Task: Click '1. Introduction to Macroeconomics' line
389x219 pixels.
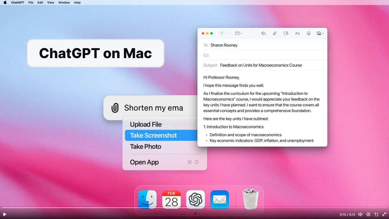Action: point(233,127)
